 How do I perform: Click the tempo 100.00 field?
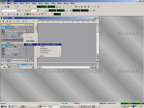(57, 14)
